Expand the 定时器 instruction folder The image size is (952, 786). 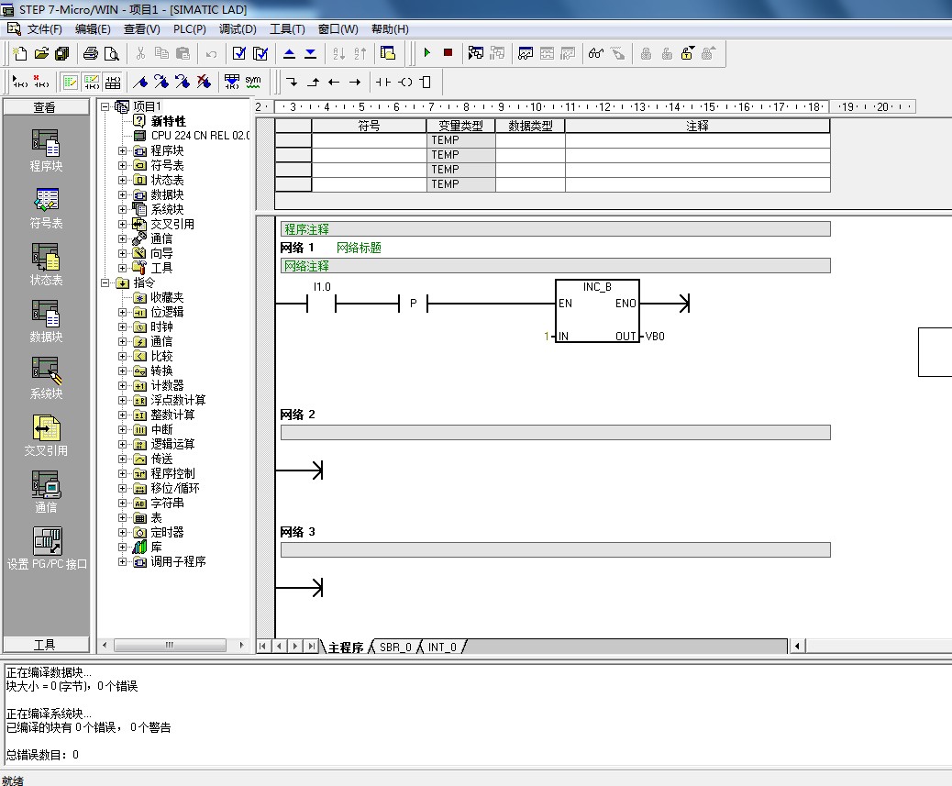click(123, 532)
